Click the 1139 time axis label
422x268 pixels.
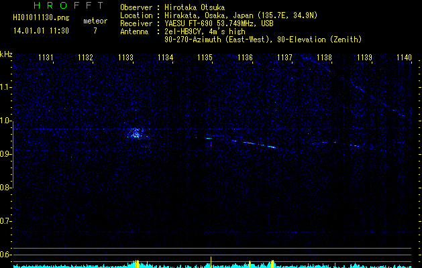(365, 58)
